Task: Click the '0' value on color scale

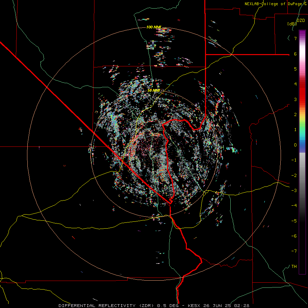Action: [295, 145]
